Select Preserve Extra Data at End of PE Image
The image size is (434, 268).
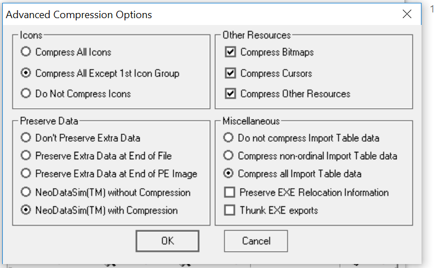26,174
